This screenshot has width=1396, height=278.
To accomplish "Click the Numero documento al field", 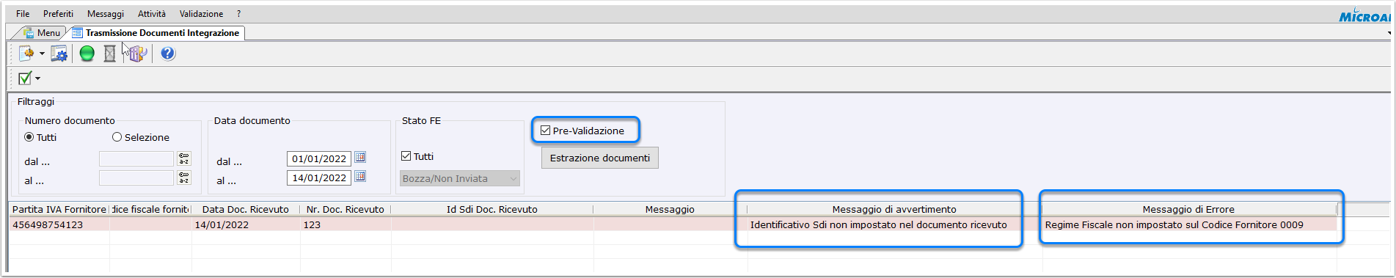I will (136, 178).
